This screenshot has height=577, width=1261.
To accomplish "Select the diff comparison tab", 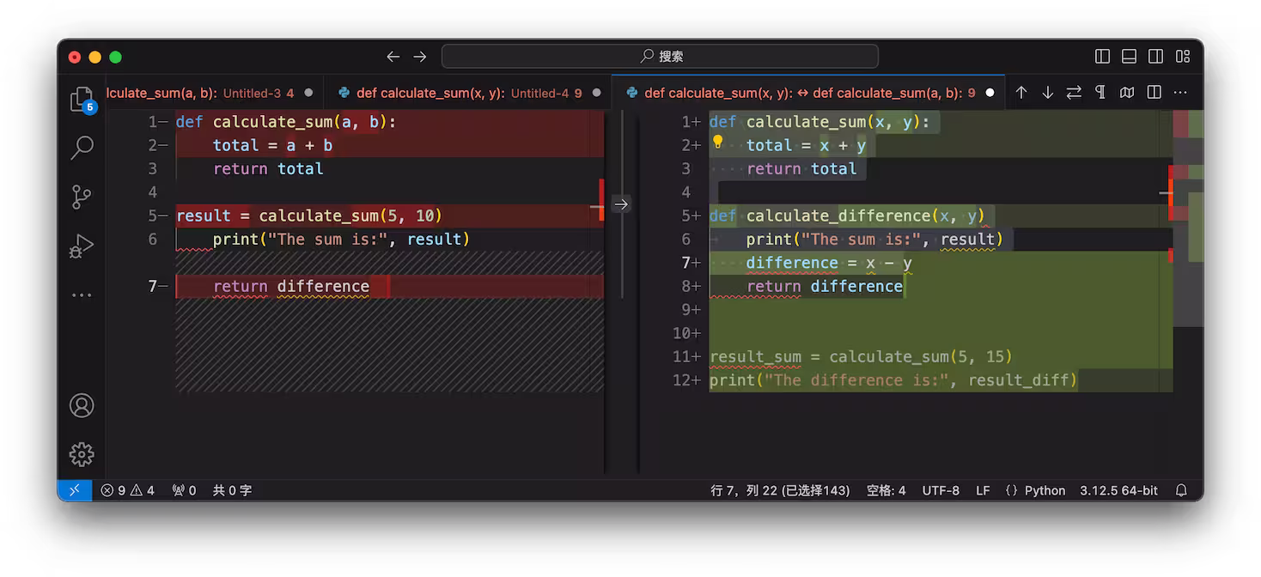I will click(x=808, y=93).
